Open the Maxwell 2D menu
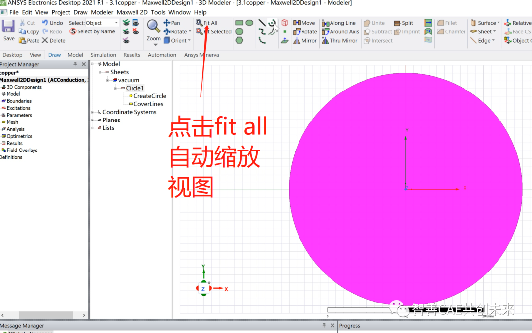The width and height of the screenshot is (532, 333). pyautogui.click(x=132, y=12)
